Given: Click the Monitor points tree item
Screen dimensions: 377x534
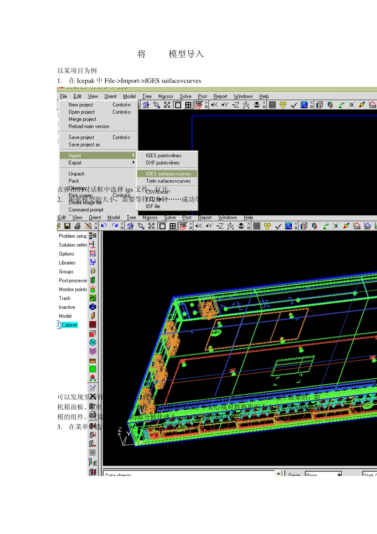Looking at the screenshot, I should [73, 289].
